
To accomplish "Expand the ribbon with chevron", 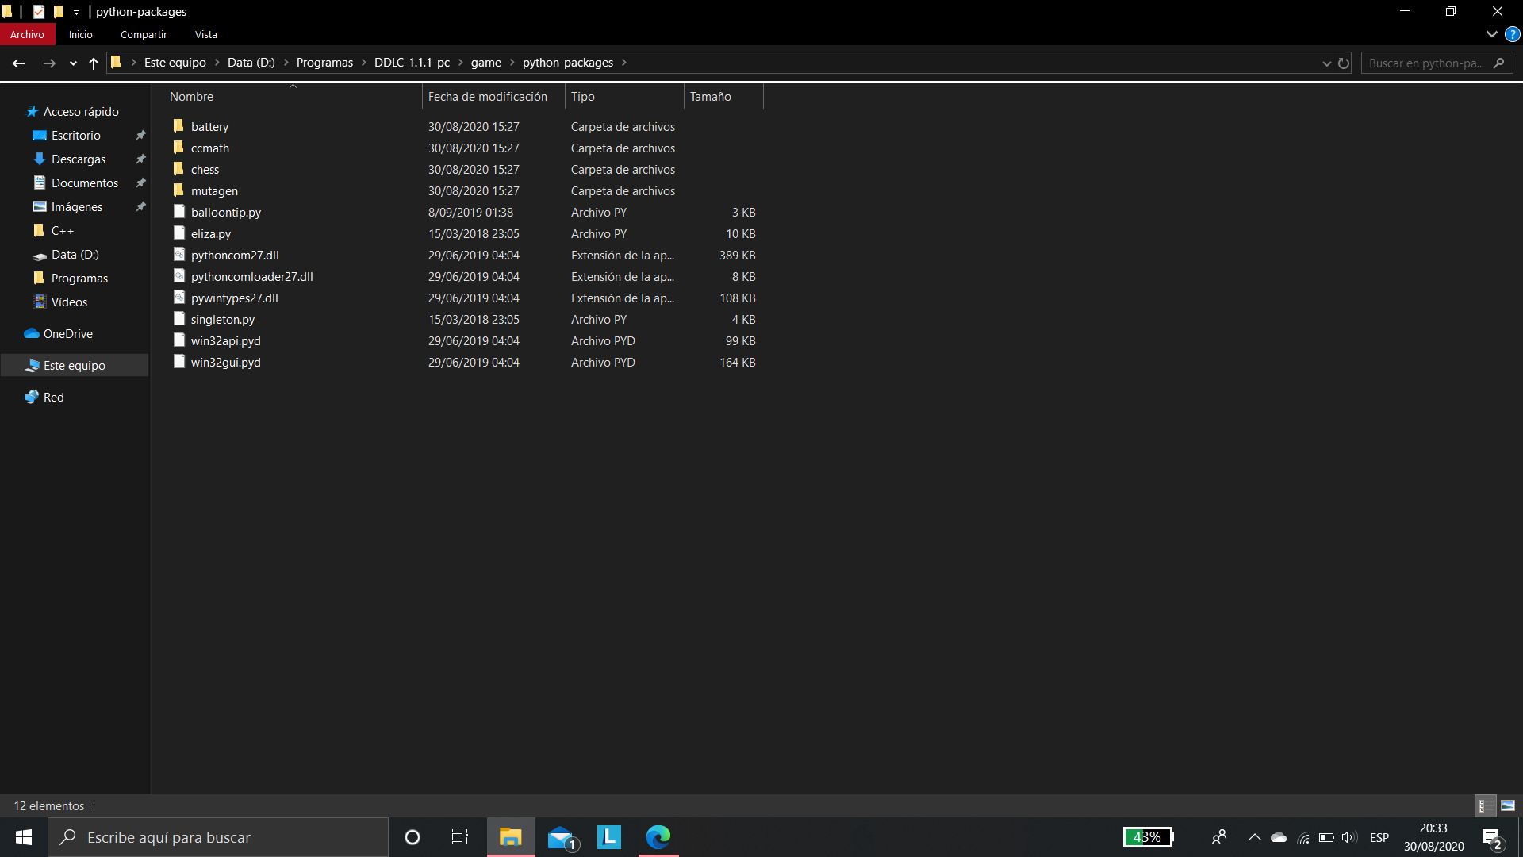I will tap(1491, 35).
